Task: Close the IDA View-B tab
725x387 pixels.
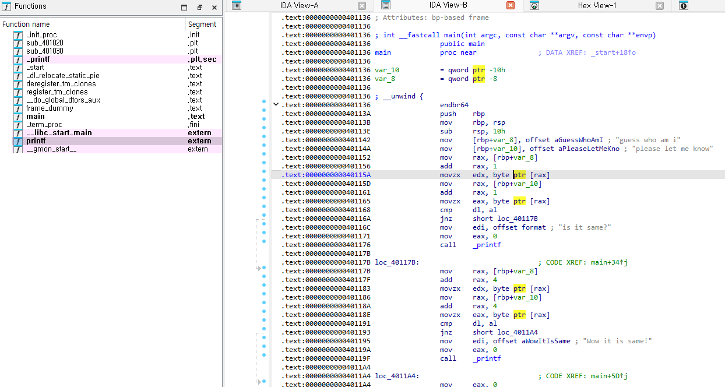Action: (511, 5)
